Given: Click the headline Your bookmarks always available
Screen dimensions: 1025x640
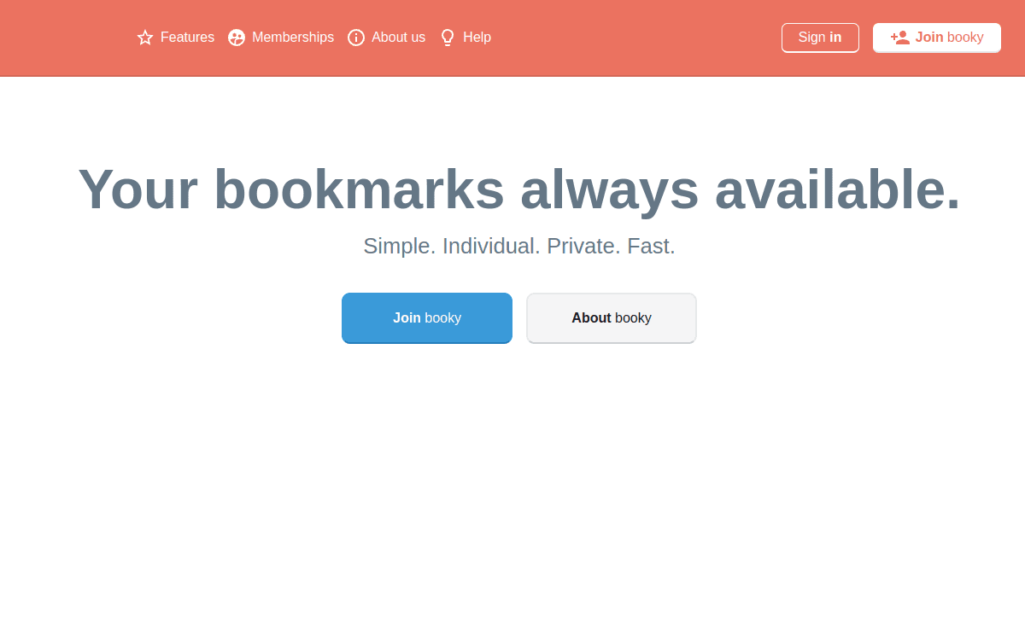Looking at the screenshot, I should click(518, 189).
